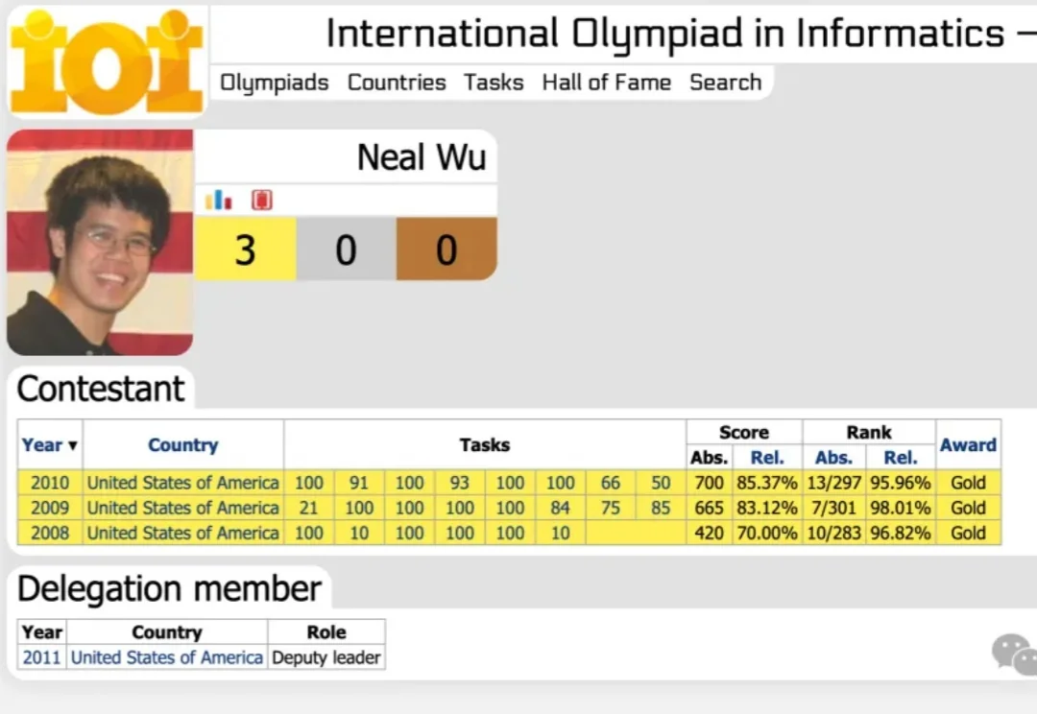
Task: Sort by the Rank Rel. column header
Action: pyautogui.click(x=900, y=458)
